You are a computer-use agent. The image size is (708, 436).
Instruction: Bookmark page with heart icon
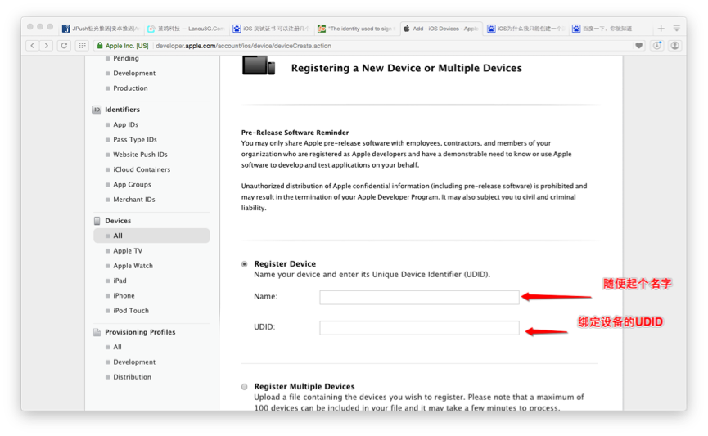coord(638,46)
